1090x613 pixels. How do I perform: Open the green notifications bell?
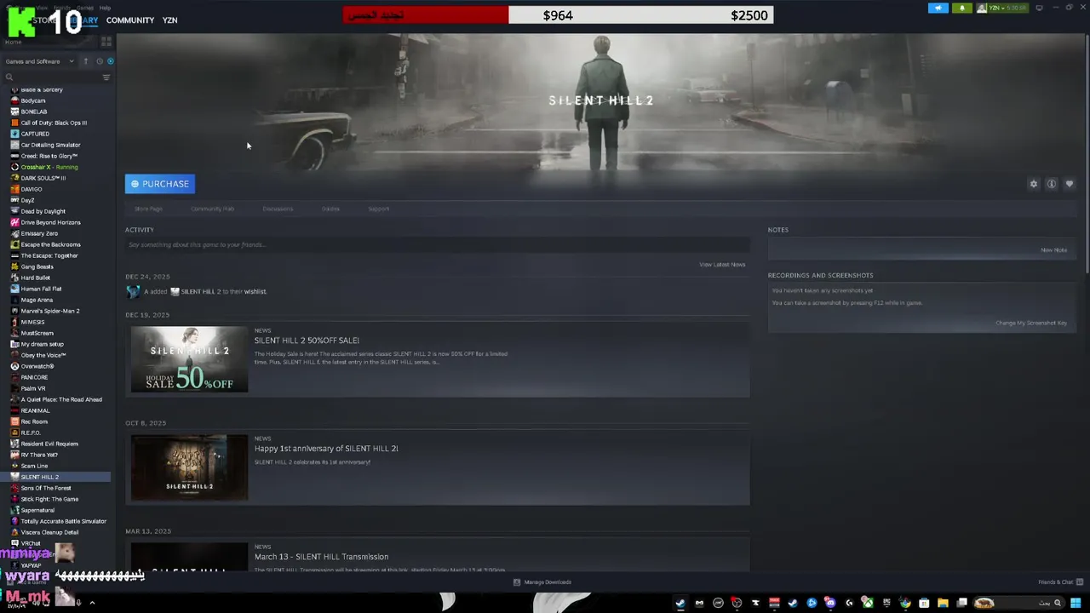(x=961, y=8)
